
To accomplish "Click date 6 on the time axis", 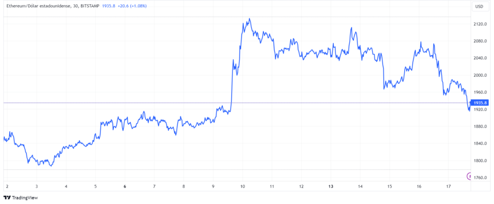I will coord(125,186).
